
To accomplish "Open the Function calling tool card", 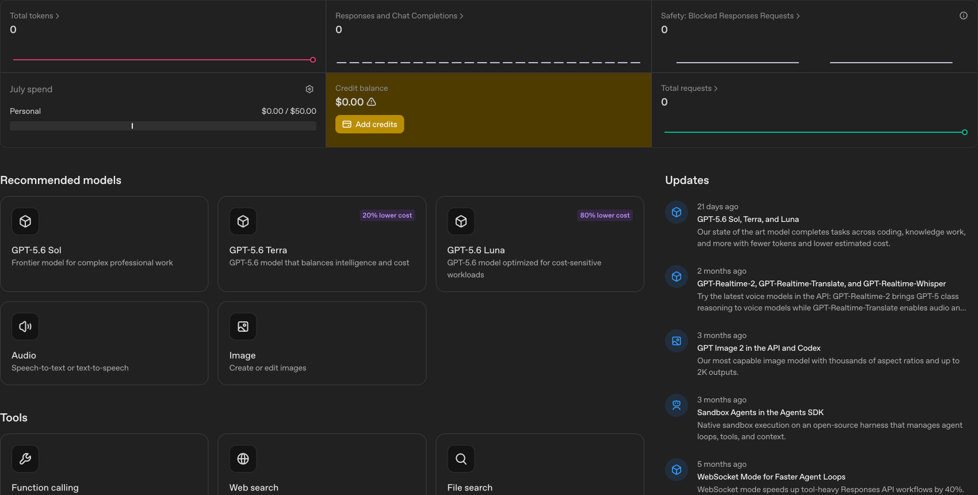I will pos(104,465).
